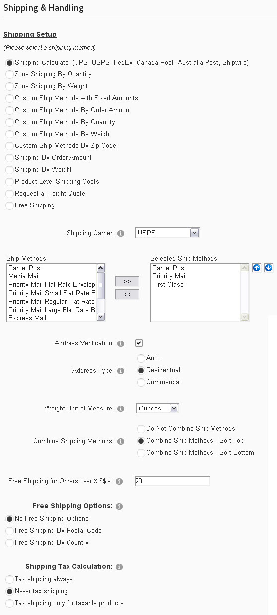277x615 pixels.
Task: Click the info icon beside Combine Shipping Methods
Action: 121,441
